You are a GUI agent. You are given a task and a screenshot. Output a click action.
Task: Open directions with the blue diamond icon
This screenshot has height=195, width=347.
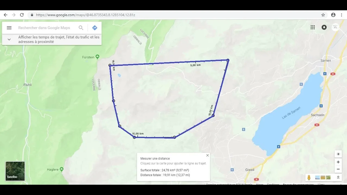click(x=95, y=28)
